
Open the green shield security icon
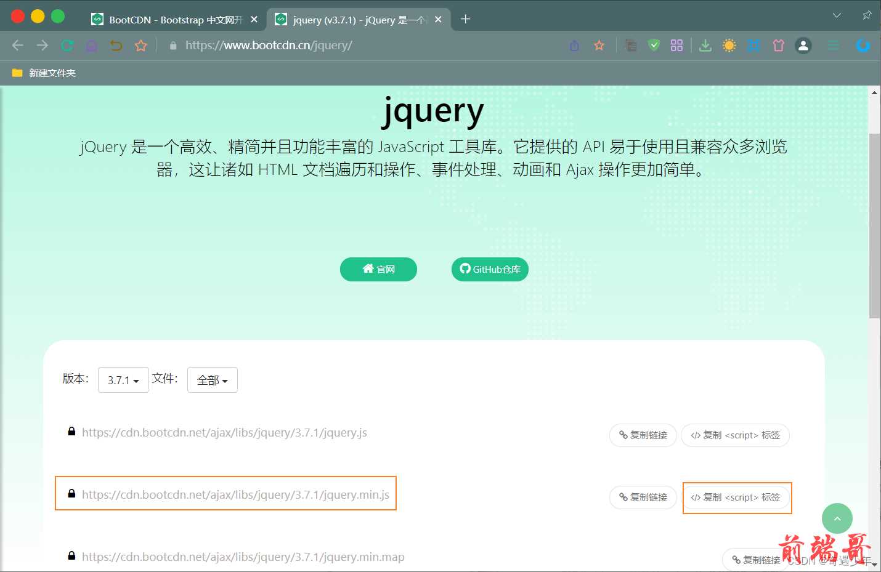point(654,45)
